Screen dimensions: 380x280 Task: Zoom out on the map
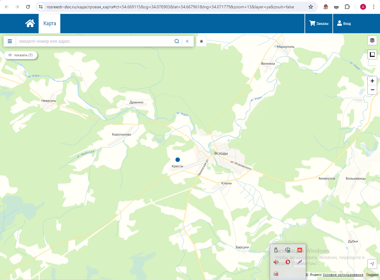[372, 90]
